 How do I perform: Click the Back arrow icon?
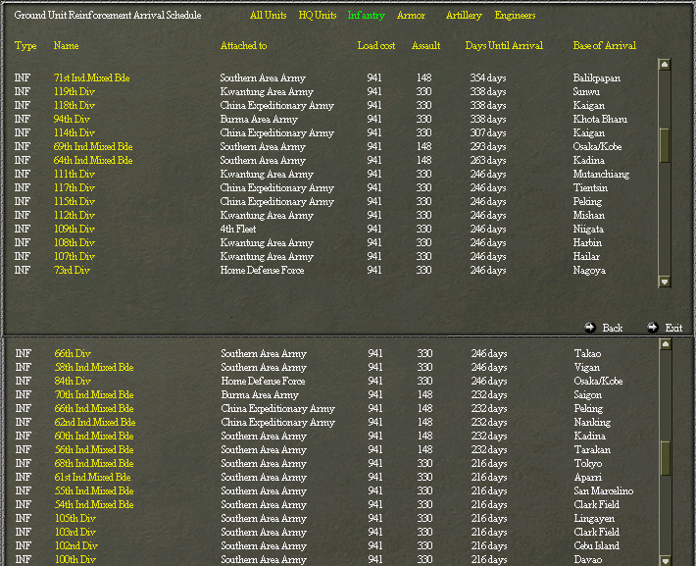coord(590,328)
